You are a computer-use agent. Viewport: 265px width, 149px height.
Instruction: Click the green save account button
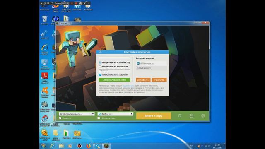click(x=114, y=80)
